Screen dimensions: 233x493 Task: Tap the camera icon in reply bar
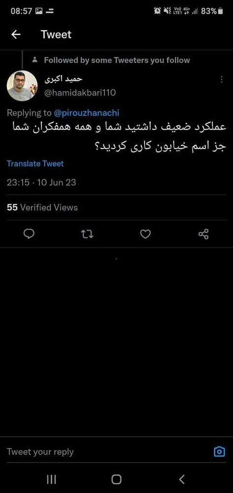coord(219,452)
